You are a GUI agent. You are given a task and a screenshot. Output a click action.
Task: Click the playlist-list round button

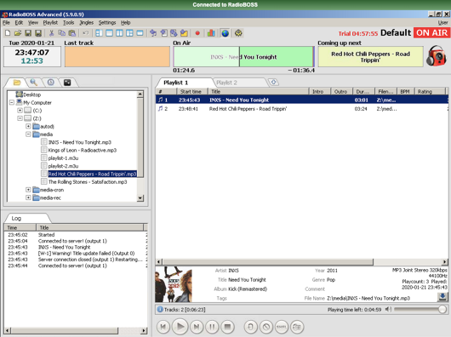(297, 327)
